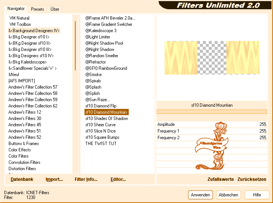
Task: Choose Andrew's Filter Collection 62
Action: 33,106
